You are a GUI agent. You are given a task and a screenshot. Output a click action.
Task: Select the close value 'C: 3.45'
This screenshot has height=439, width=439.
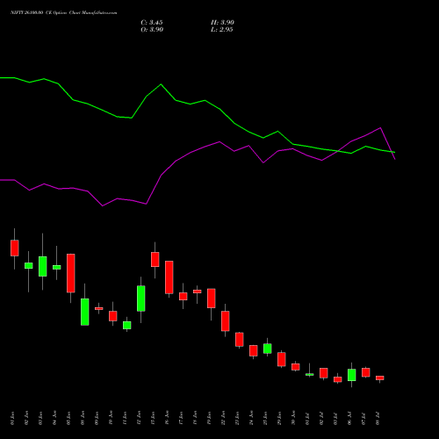click(152, 23)
